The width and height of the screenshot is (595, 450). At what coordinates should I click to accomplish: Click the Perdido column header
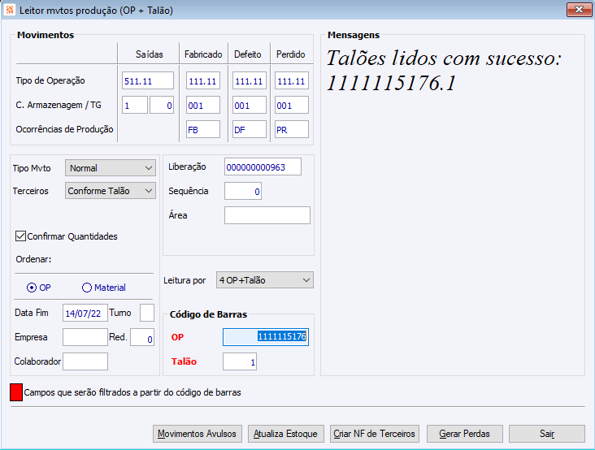coord(291,54)
